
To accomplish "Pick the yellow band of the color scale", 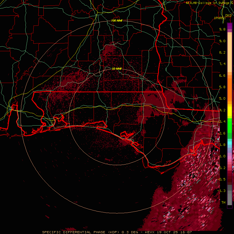I will [230, 112].
